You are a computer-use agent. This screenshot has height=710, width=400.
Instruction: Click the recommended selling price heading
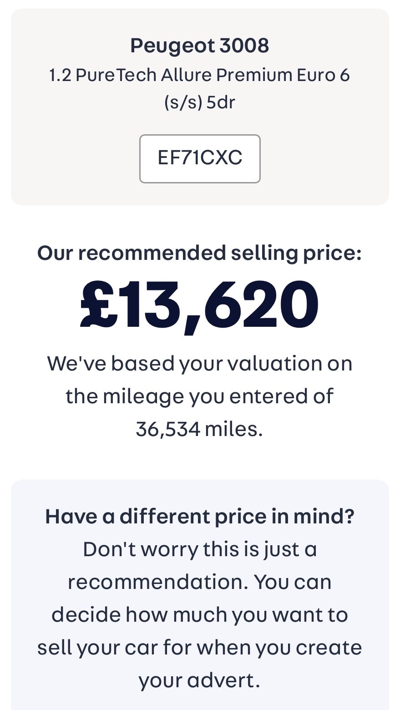coord(200,253)
